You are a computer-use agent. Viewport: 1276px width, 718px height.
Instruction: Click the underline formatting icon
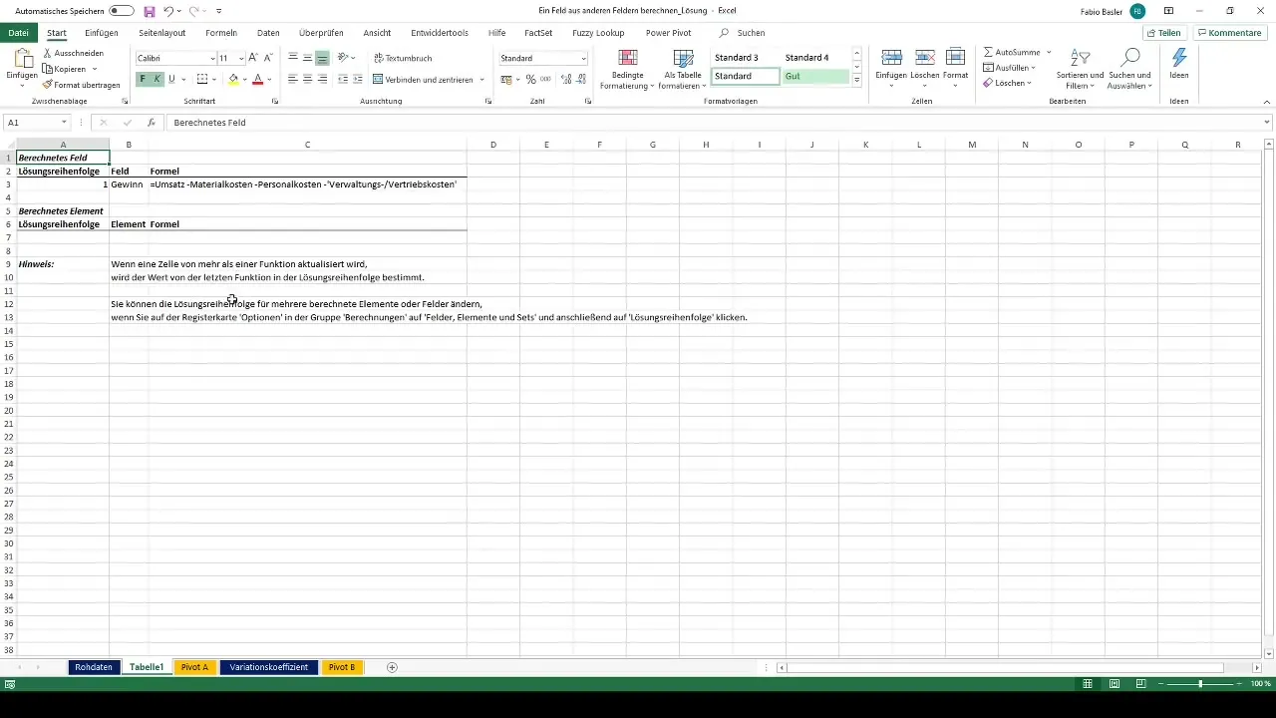click(171, 79)
